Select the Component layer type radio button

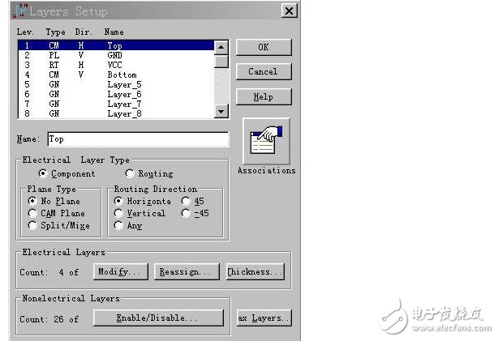pyautogui.click(x=43, y=174)
